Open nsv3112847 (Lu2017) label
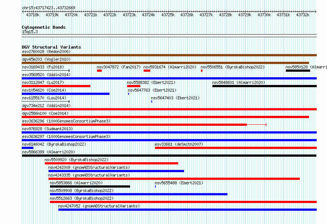 43,82
